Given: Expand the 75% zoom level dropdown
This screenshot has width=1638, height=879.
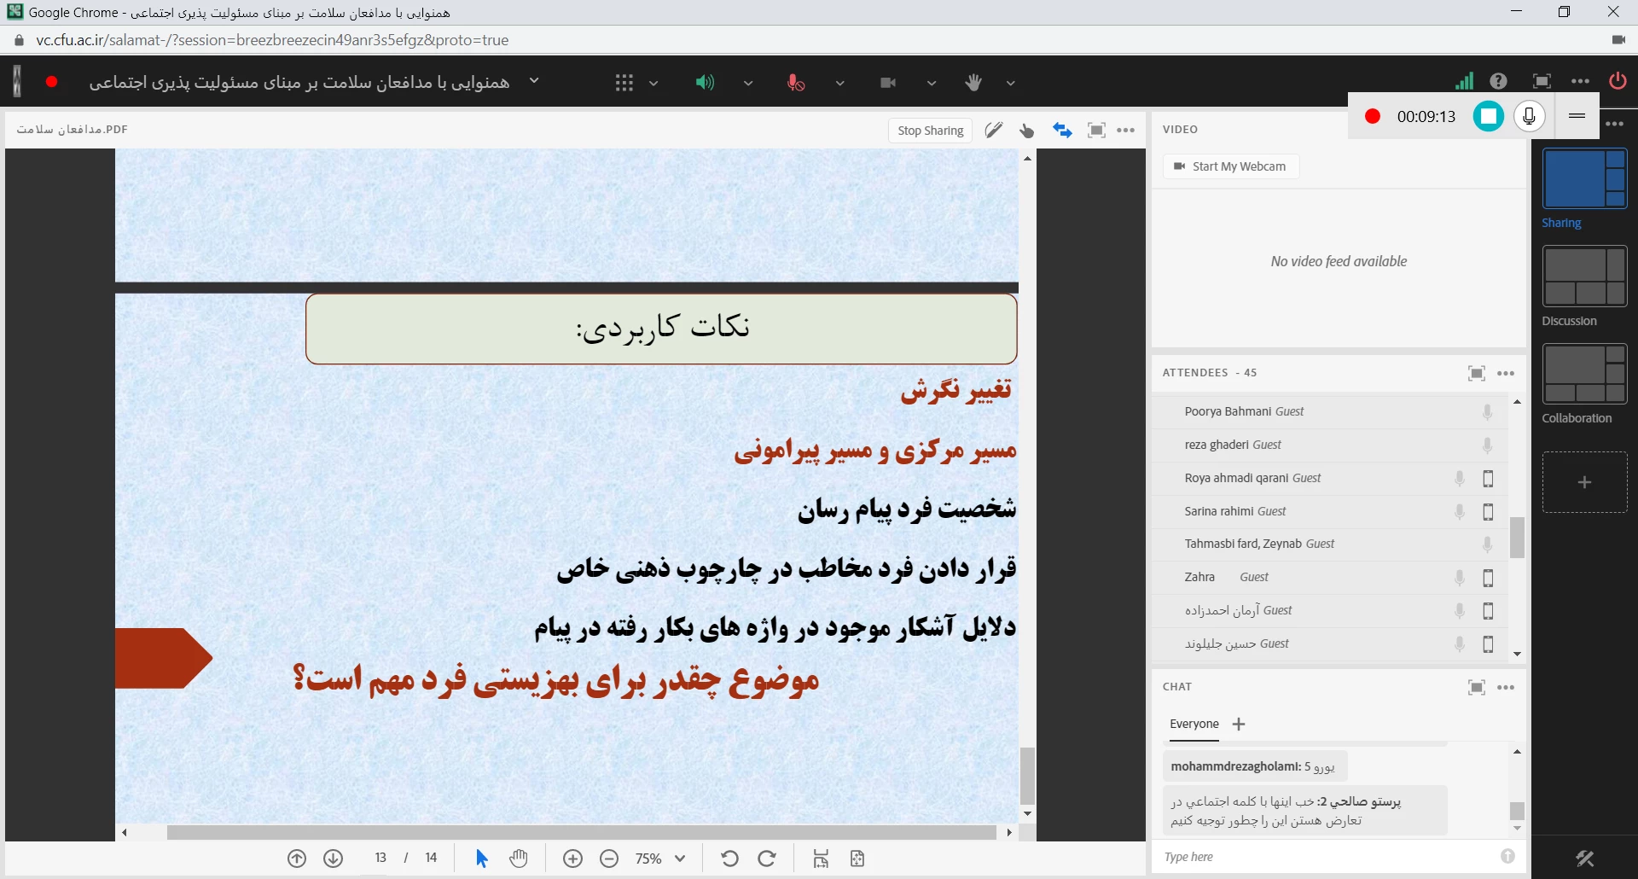Looking at the screenshot, I should pos(680,859).
